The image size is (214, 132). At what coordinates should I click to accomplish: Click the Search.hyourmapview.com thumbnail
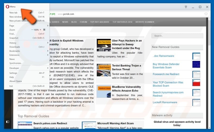196,93
